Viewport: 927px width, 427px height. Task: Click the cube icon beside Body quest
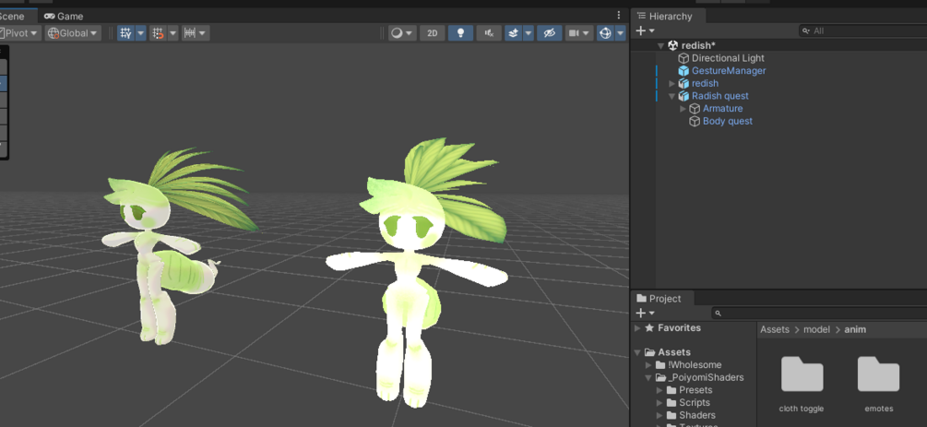tap(695, 121)
